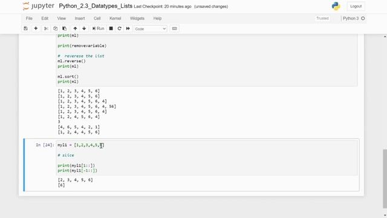Viewport: 387px width, 218px height.
Task: Click the myl1 list assignment line
Action: [80, 145]
